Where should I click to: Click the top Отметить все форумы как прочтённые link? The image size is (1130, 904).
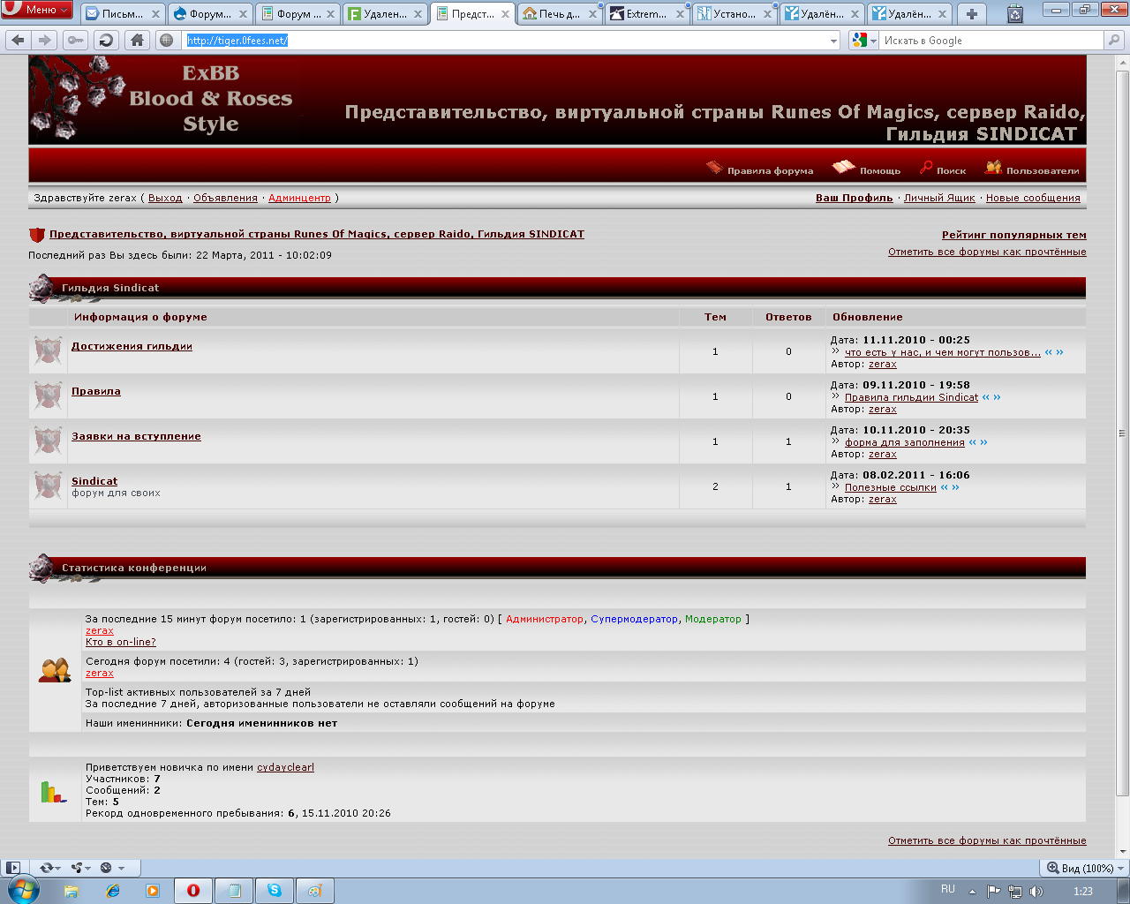[x=987, y=252]
